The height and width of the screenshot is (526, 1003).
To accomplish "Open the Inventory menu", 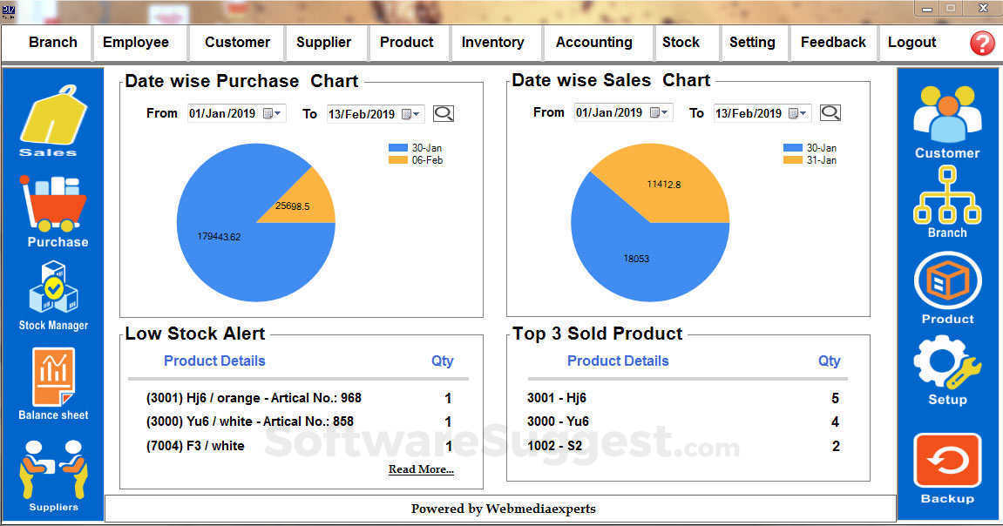I will tap(492, 42).
